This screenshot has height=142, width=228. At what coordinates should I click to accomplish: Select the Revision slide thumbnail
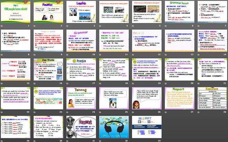pyautogui.click(x=48, y=12)
